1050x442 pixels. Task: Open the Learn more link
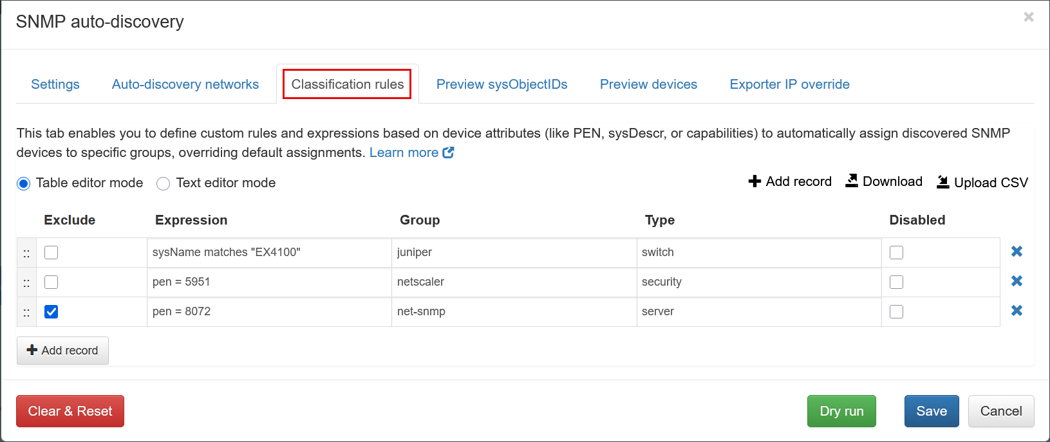tap(411, 152)
